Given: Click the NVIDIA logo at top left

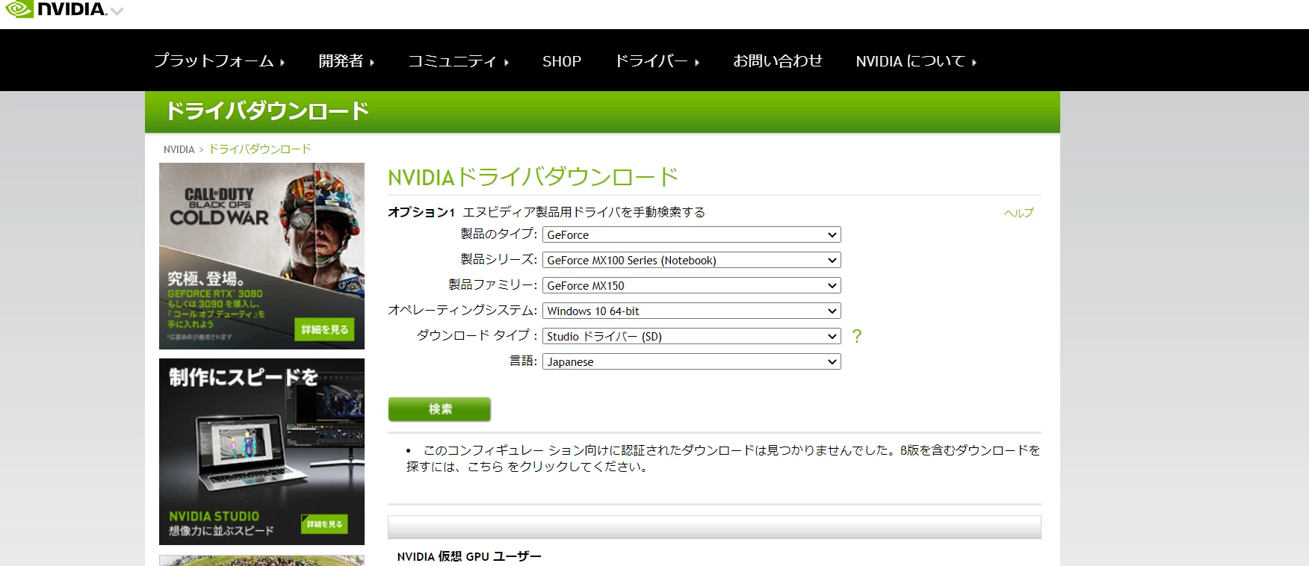Looking at the screenshot, I should click(55, 9).
